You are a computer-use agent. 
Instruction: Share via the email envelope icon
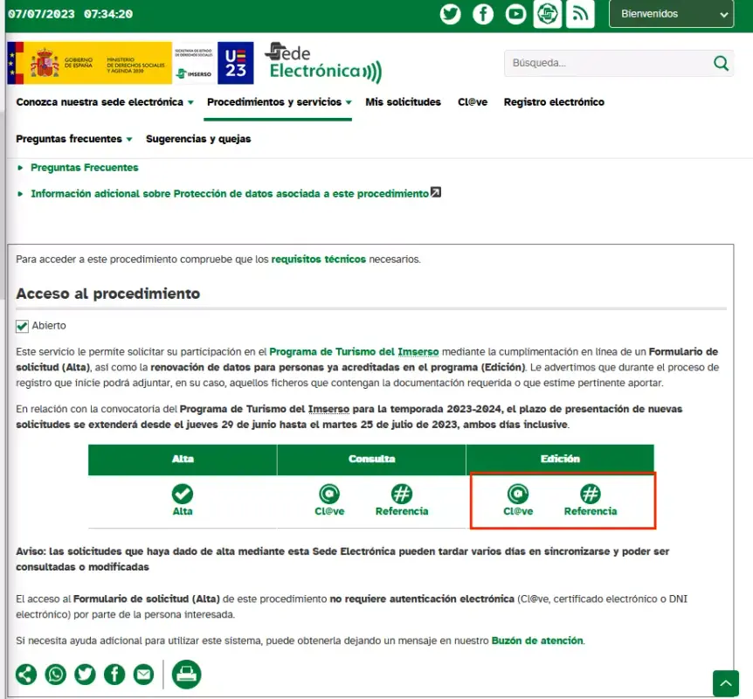click(143, 675)
